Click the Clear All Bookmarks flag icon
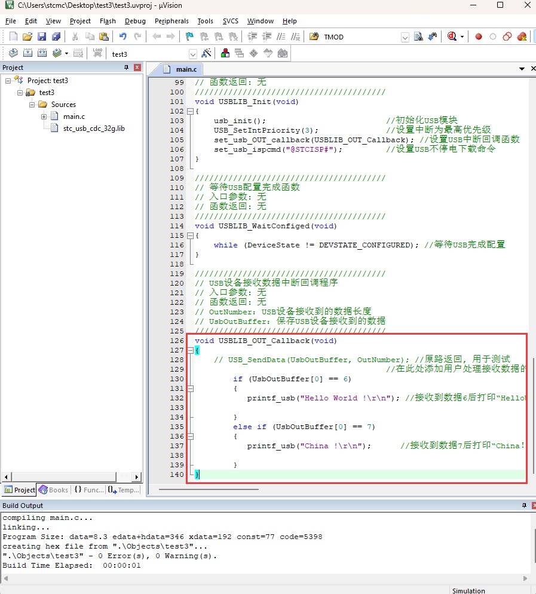The height and width of the screenshot is (594, 536). tap(233, 36)
